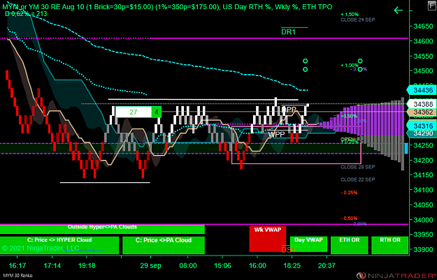
Task: Toggle the RTH OR button
Action: (x=390, y=245)
